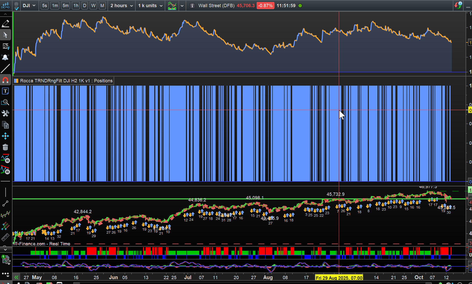Click the Aug label on time axis
The image size is (472, 284).
tap(268, 277)
